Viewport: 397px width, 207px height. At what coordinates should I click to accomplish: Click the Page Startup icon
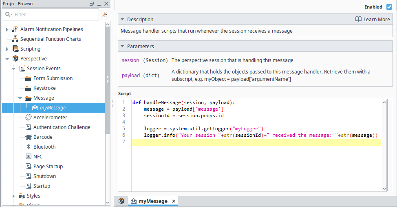[x=29, y=167]
